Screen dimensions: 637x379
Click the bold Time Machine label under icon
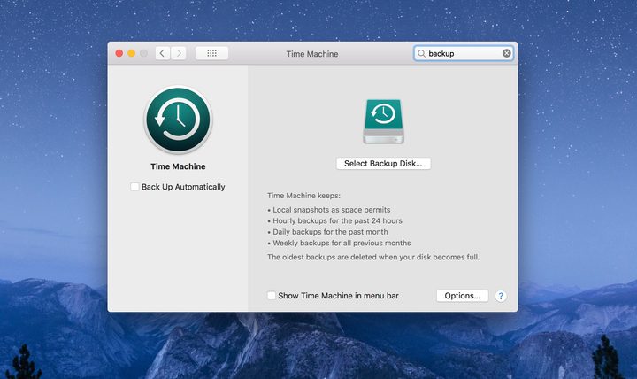coord(178,166)
